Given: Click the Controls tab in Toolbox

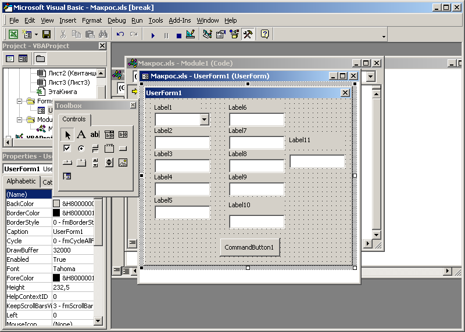Looking at the screenshot, I should point(74,120).
